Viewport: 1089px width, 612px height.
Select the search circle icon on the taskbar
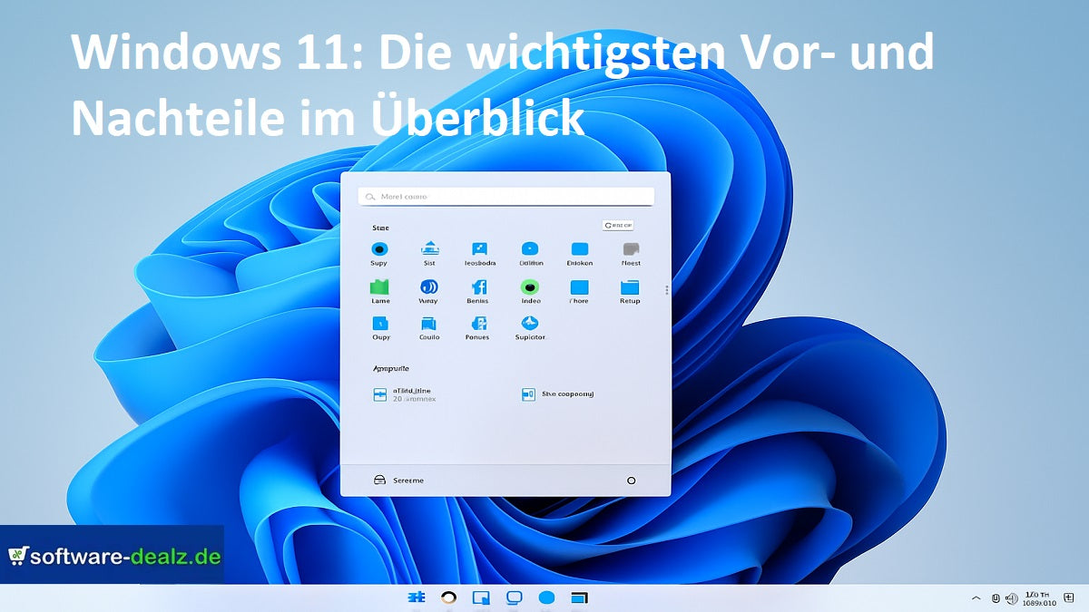tap(448, 597)
